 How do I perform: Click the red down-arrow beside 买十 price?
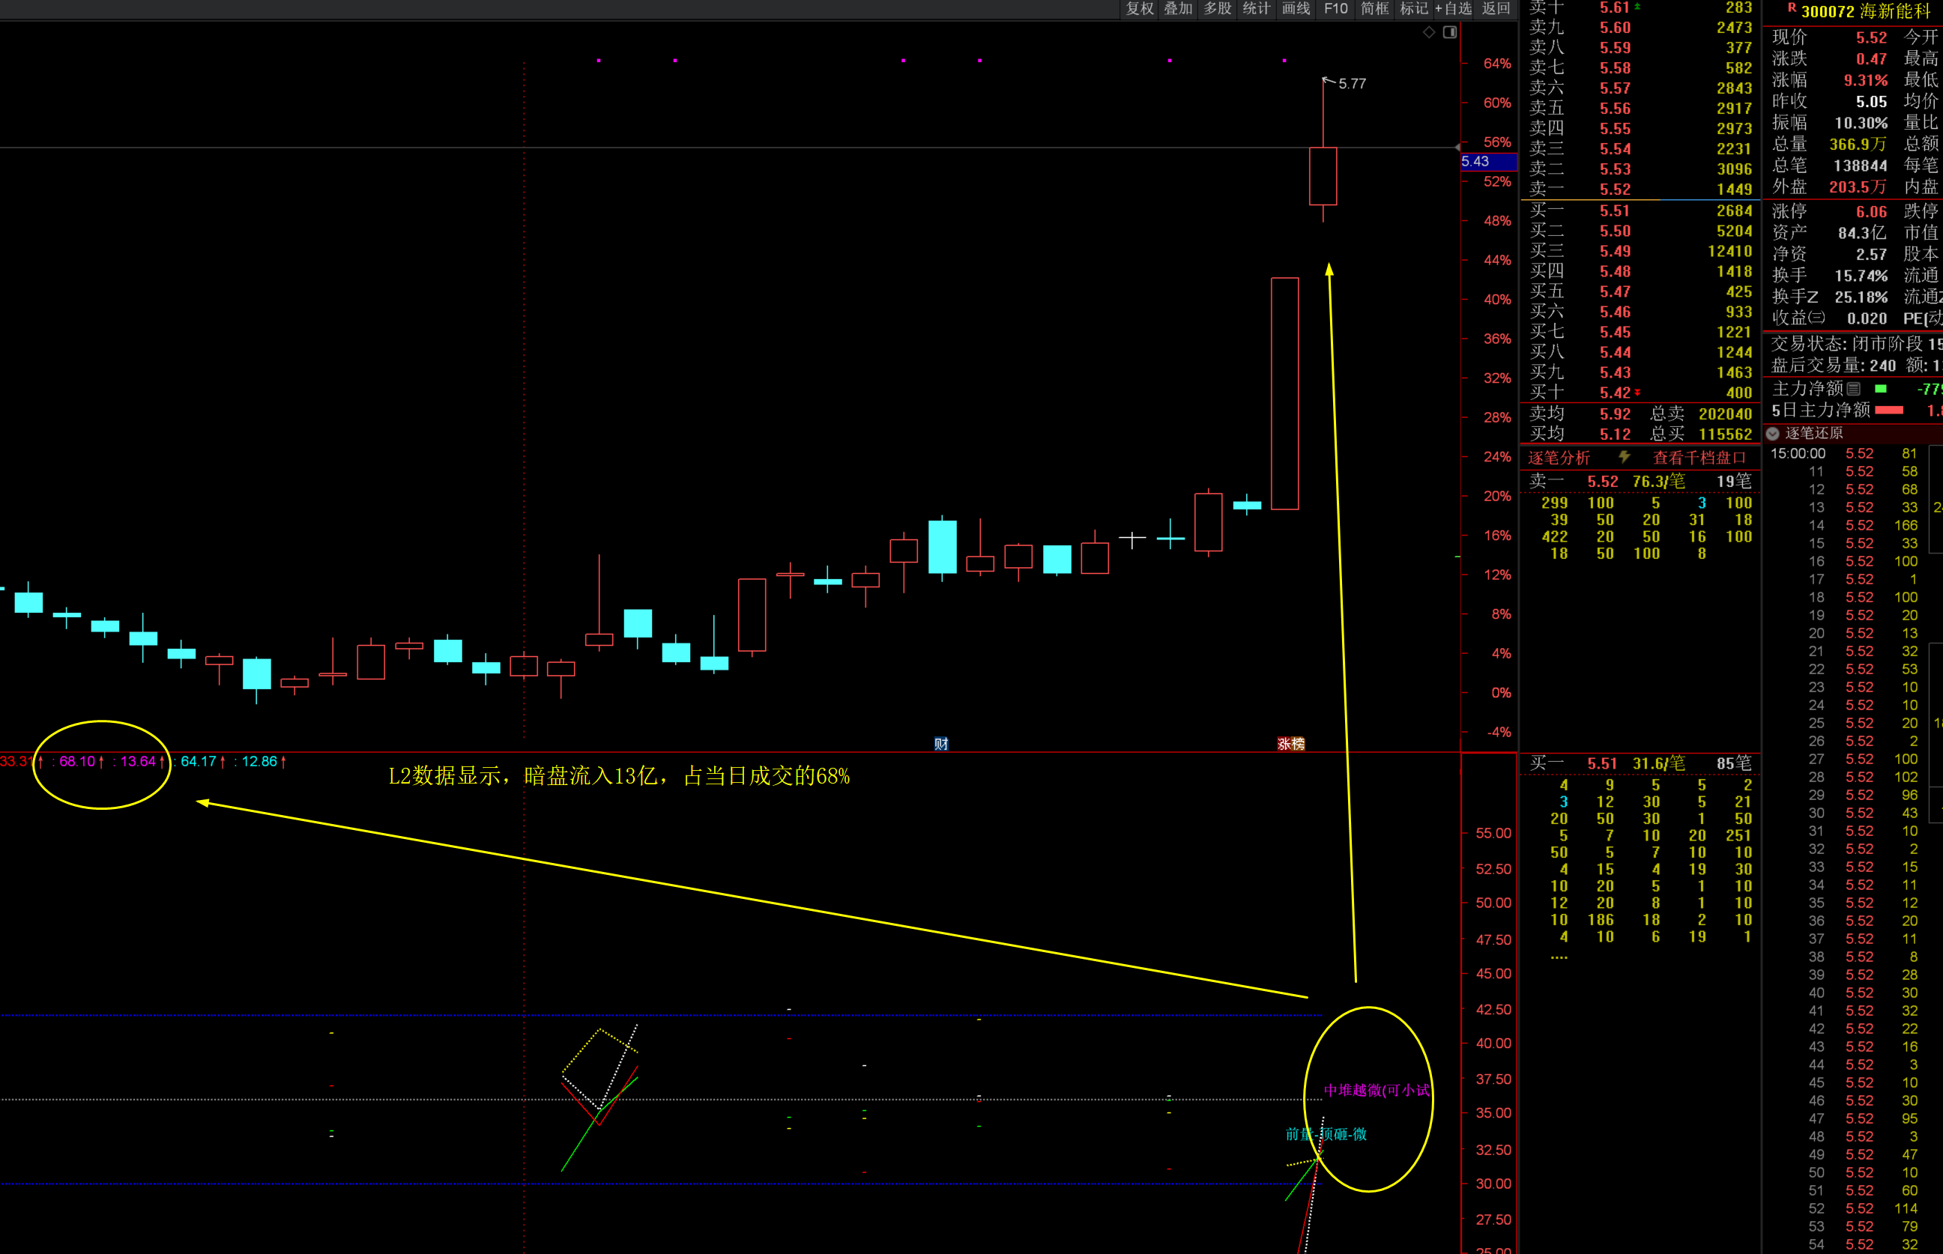1637,393
